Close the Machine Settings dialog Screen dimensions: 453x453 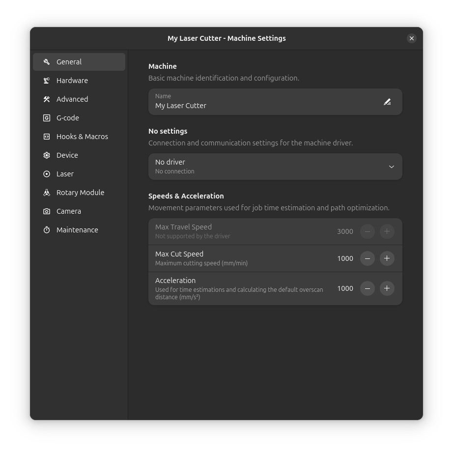point(412,38)
